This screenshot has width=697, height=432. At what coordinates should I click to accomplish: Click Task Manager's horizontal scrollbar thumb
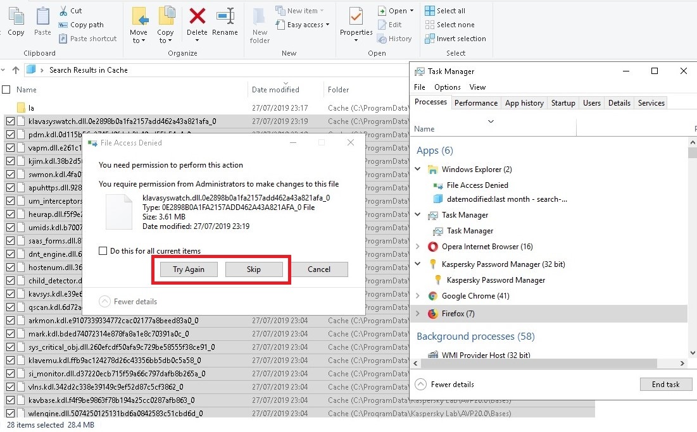point(539,363)
